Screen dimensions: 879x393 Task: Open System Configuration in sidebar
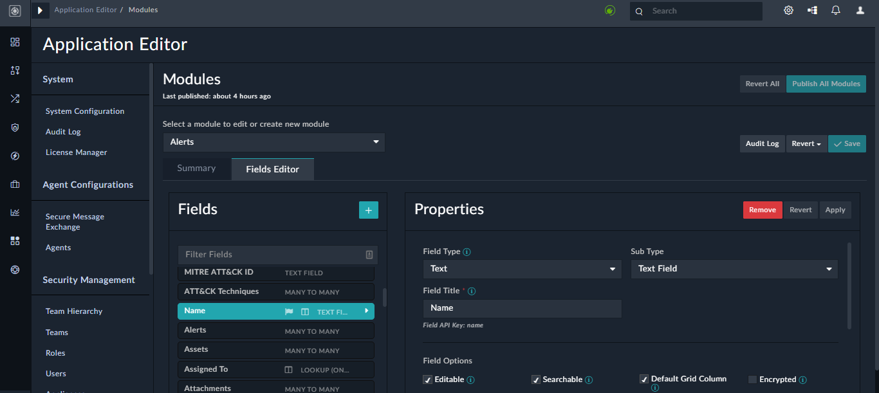[x=85, y=111]
